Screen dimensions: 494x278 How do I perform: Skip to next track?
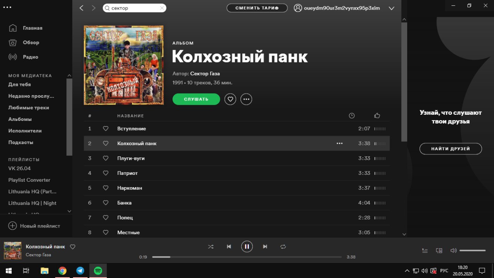[x=265, y=246]
